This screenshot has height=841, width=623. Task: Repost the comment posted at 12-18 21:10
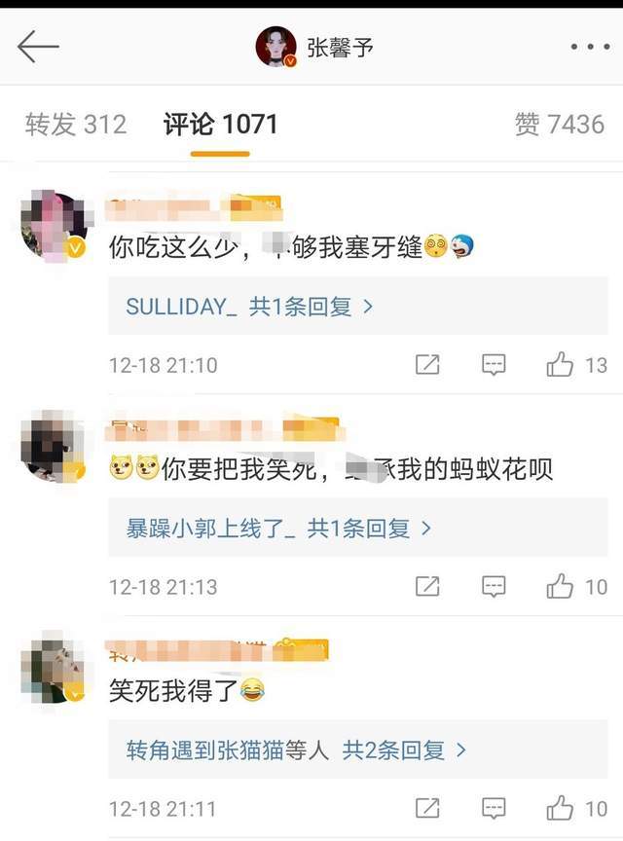427,365
